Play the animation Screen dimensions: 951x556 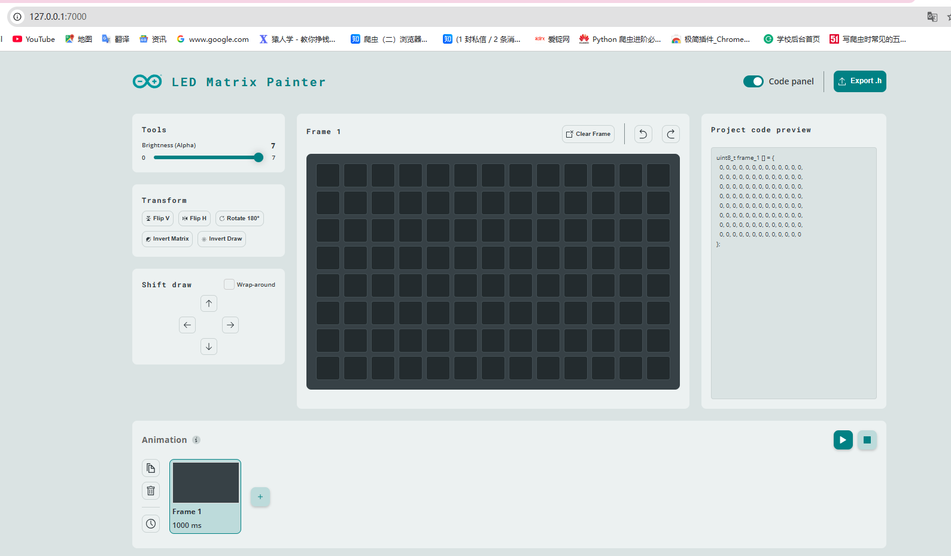point(843,440)
